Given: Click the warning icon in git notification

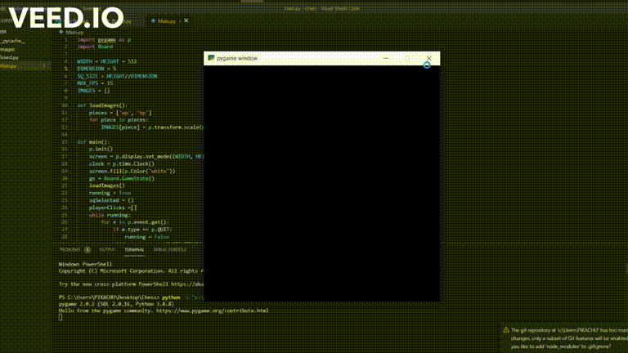Looking at the screenshot, I should 506,330.
